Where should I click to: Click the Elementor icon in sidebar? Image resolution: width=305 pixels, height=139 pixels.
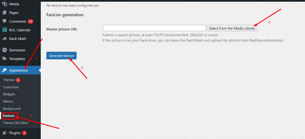pos(4,50)
